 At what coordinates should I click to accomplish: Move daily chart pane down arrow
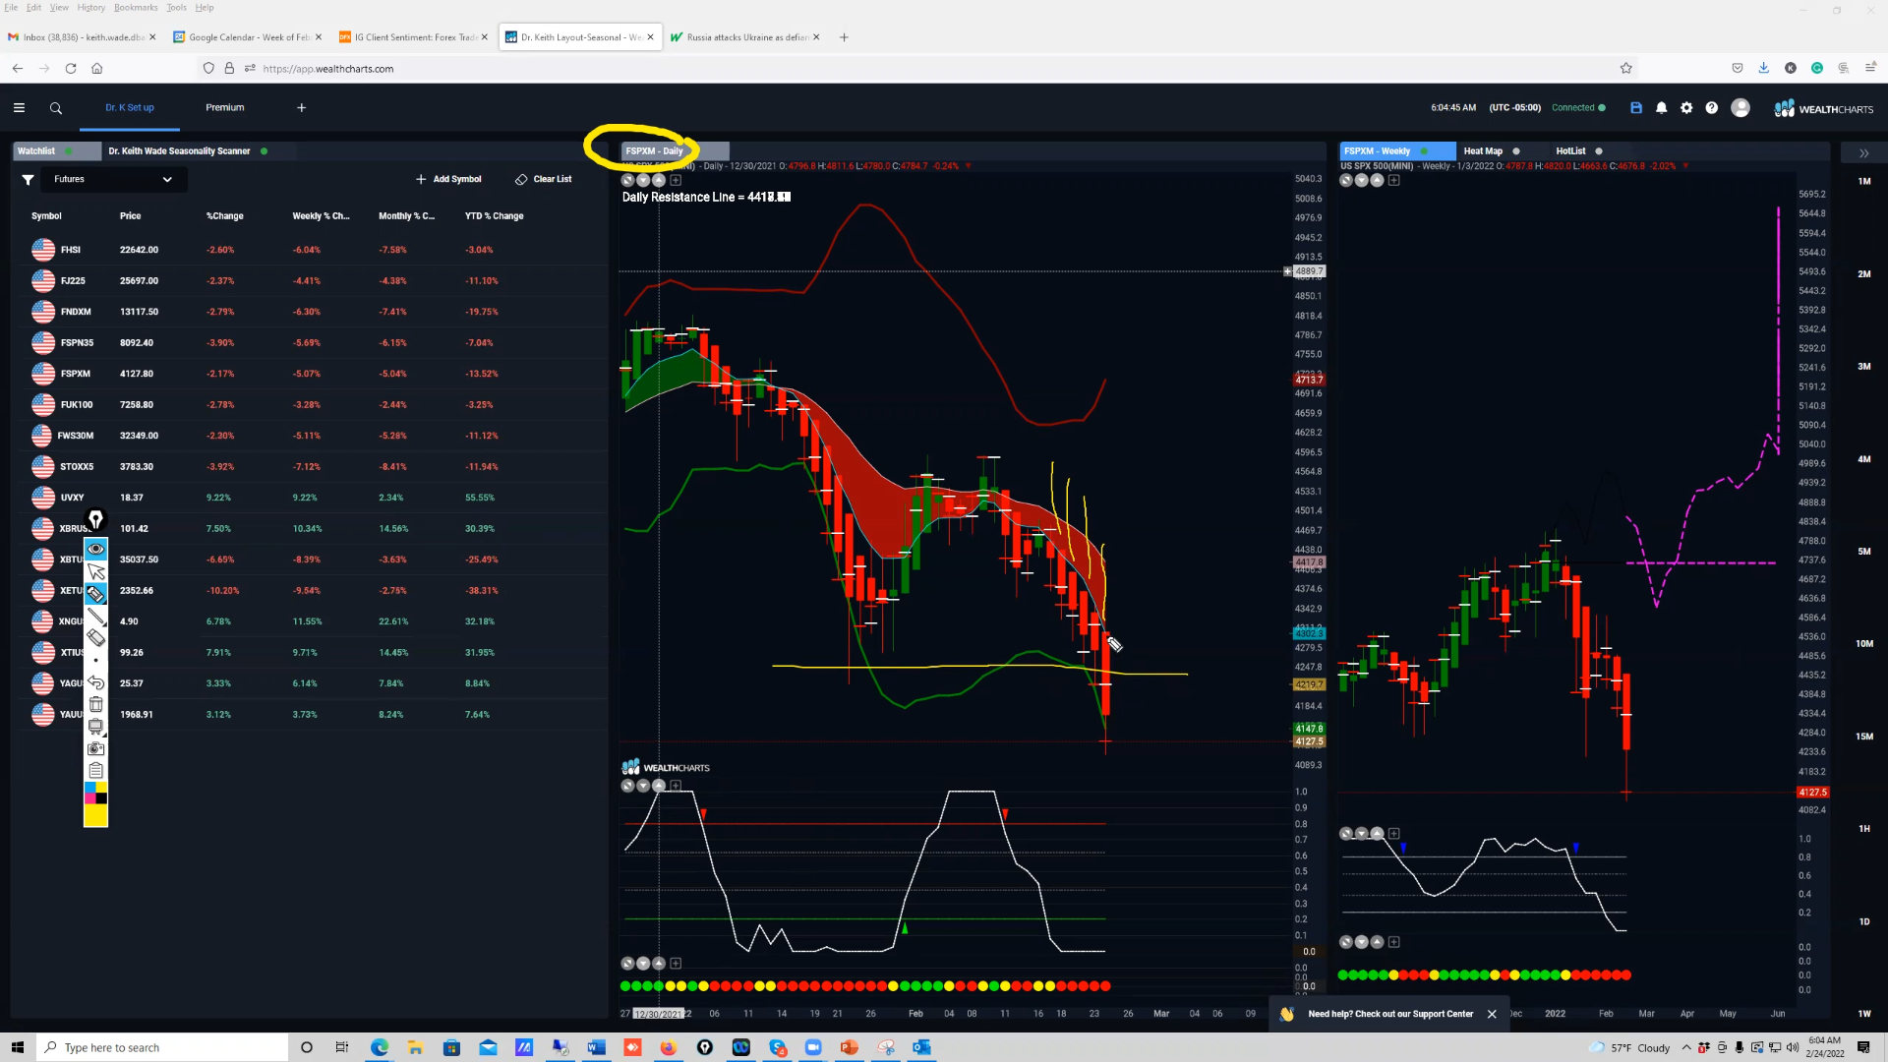(643, 180)
